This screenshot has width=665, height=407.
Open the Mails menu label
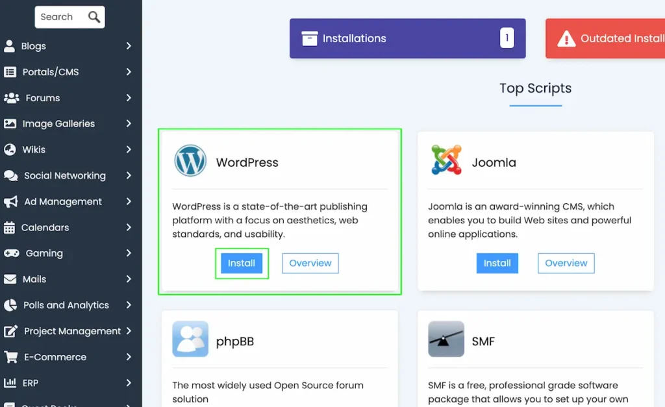pos(34,279)
